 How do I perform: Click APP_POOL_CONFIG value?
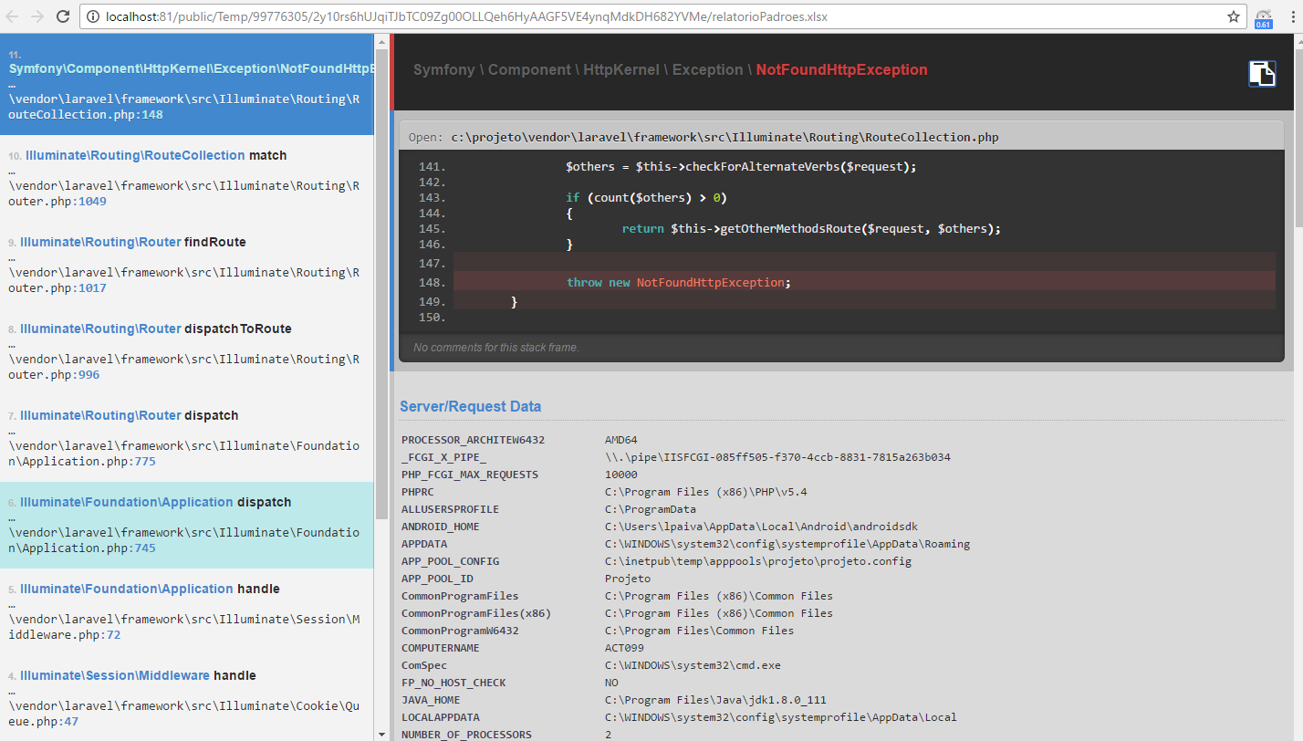coord(758,561)
